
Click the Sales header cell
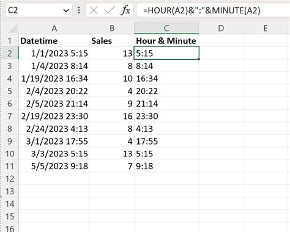click(112, 41)
